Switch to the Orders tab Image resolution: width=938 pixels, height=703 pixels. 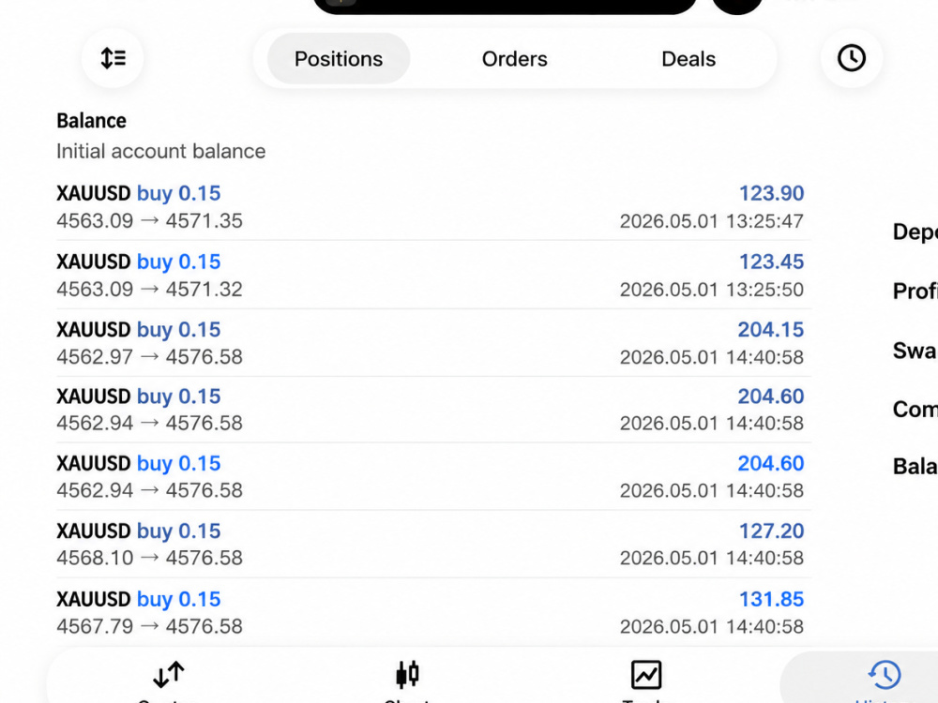[514, 58]
